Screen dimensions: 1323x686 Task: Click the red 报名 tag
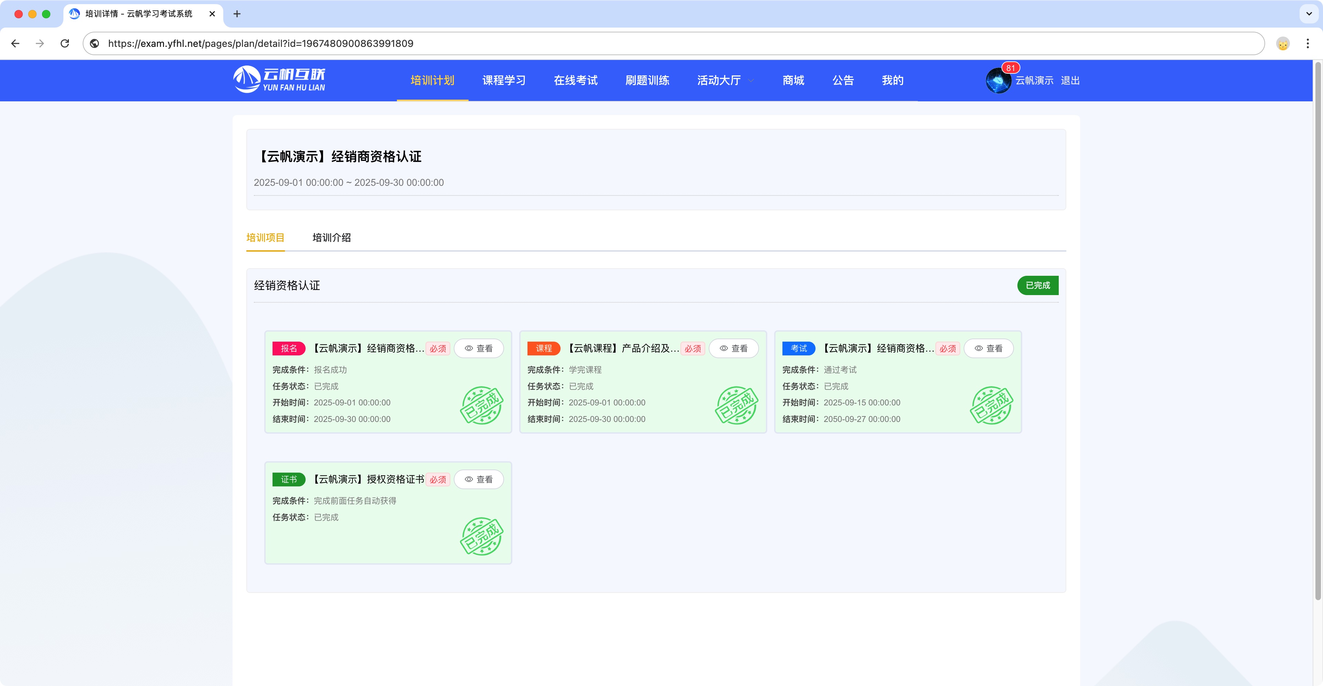tap(289, 349)
